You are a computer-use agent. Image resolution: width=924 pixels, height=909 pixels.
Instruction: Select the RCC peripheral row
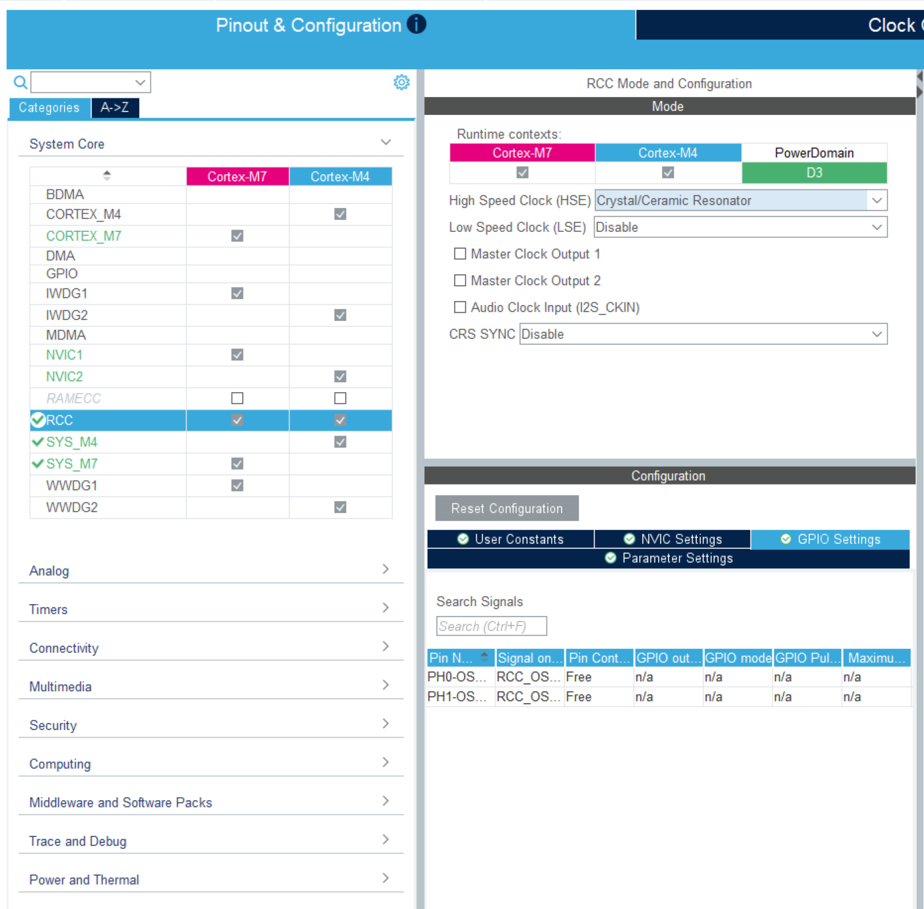(211, 420)
